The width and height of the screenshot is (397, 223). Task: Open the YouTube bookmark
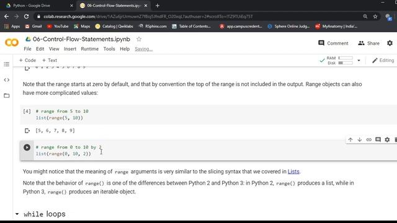58,26
